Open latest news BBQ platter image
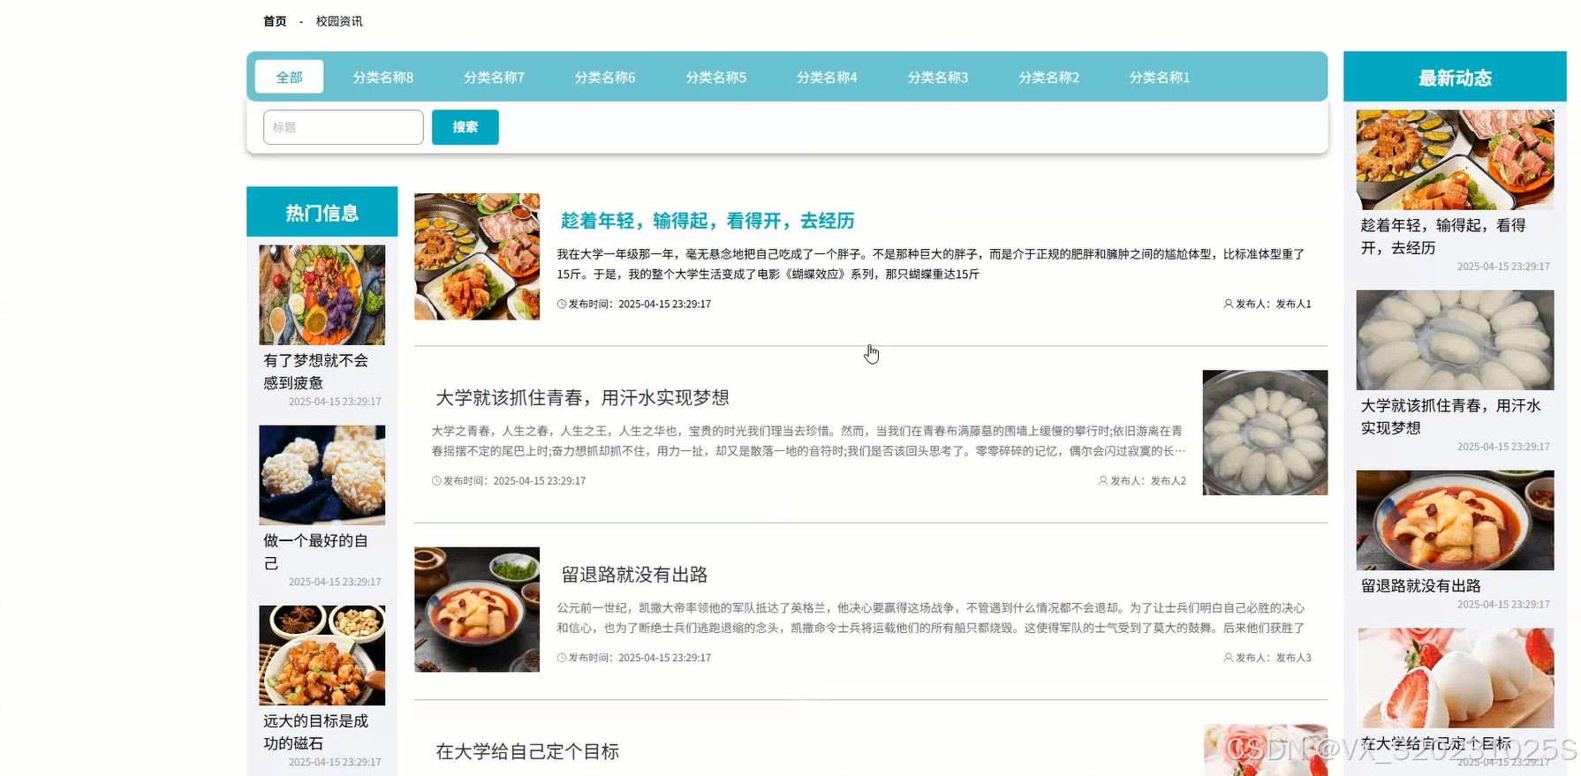Viewport: 1581px width, 776px height. click(x=1456, y=160)
